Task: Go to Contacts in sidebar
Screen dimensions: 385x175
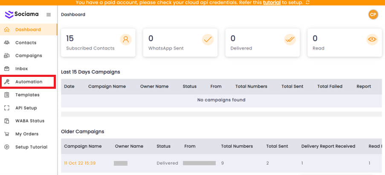Action: pos(26,42)
